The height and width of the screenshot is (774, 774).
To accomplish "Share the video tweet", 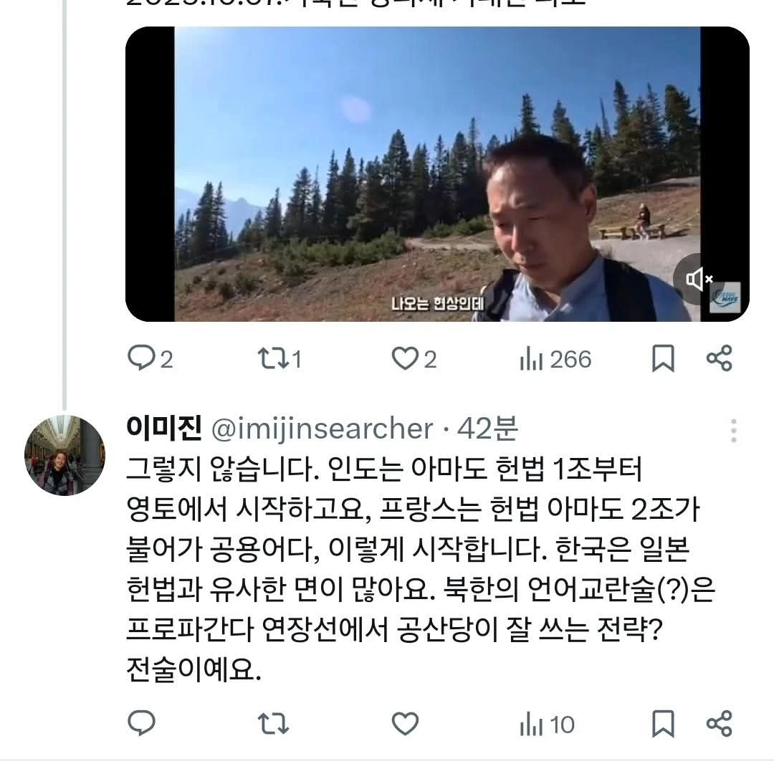I will [x=719, y=358].
